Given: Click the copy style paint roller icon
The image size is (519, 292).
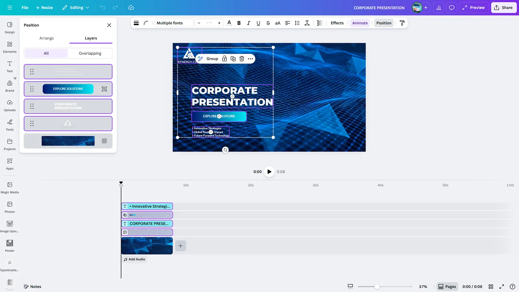Looking at the screenshot, I should pos(402,23).
